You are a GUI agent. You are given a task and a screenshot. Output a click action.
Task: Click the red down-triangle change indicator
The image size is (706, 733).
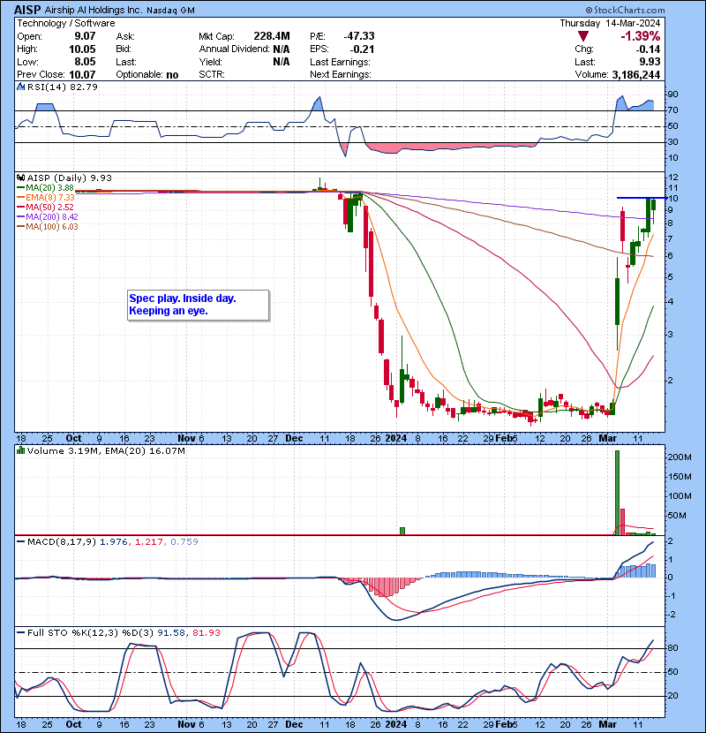pyautogui.click(x=582, y=36)
